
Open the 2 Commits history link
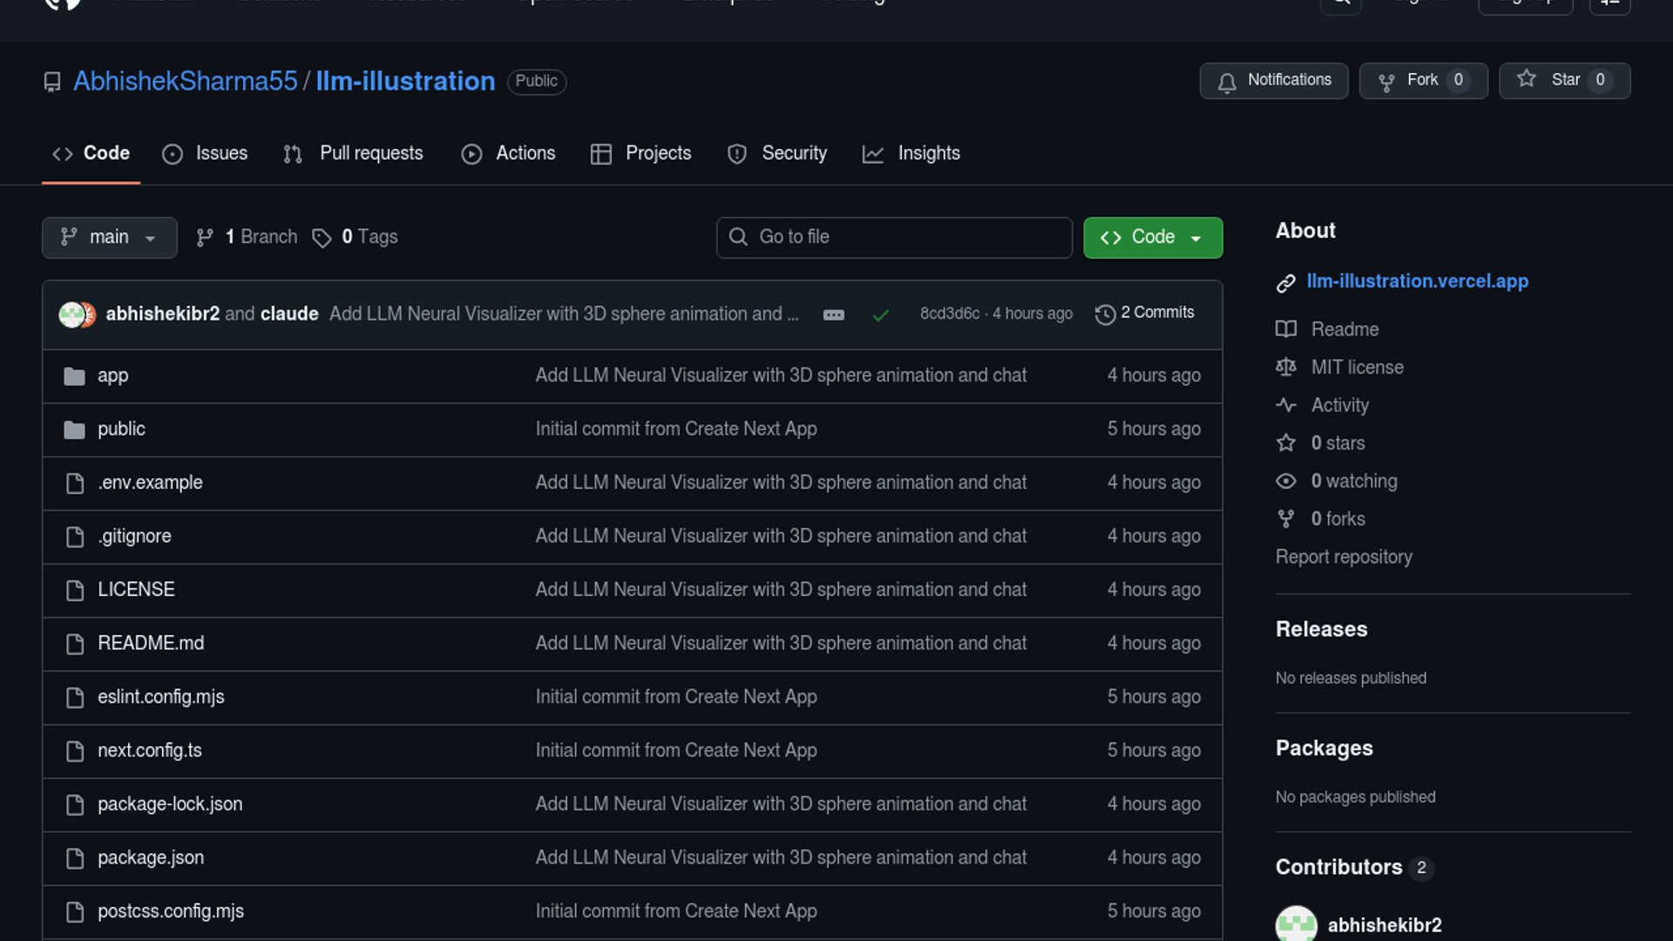(x=1145, y=313)
